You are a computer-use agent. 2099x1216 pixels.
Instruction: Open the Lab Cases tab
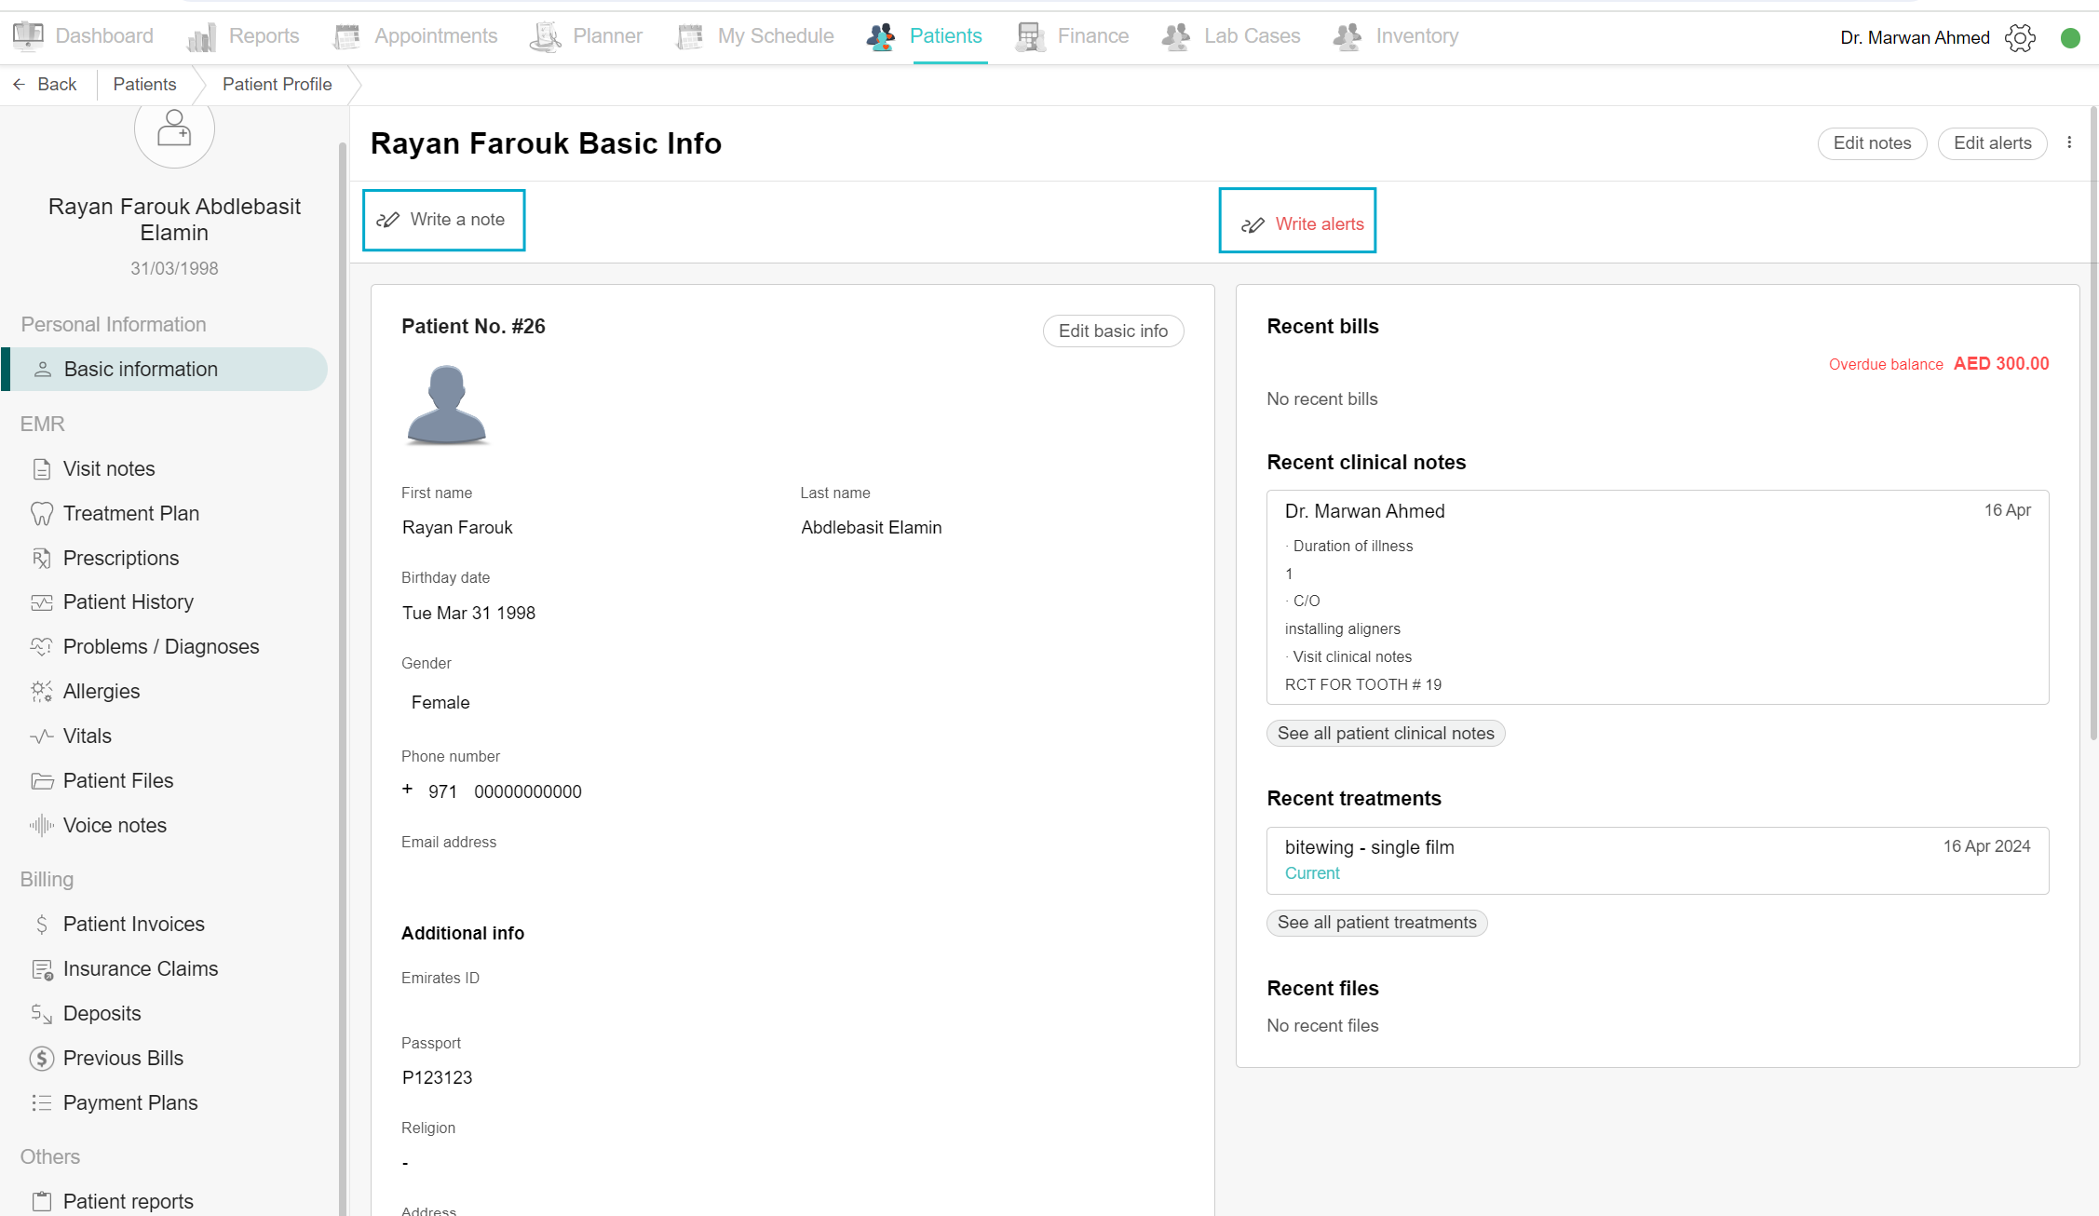pos(1231,36)
